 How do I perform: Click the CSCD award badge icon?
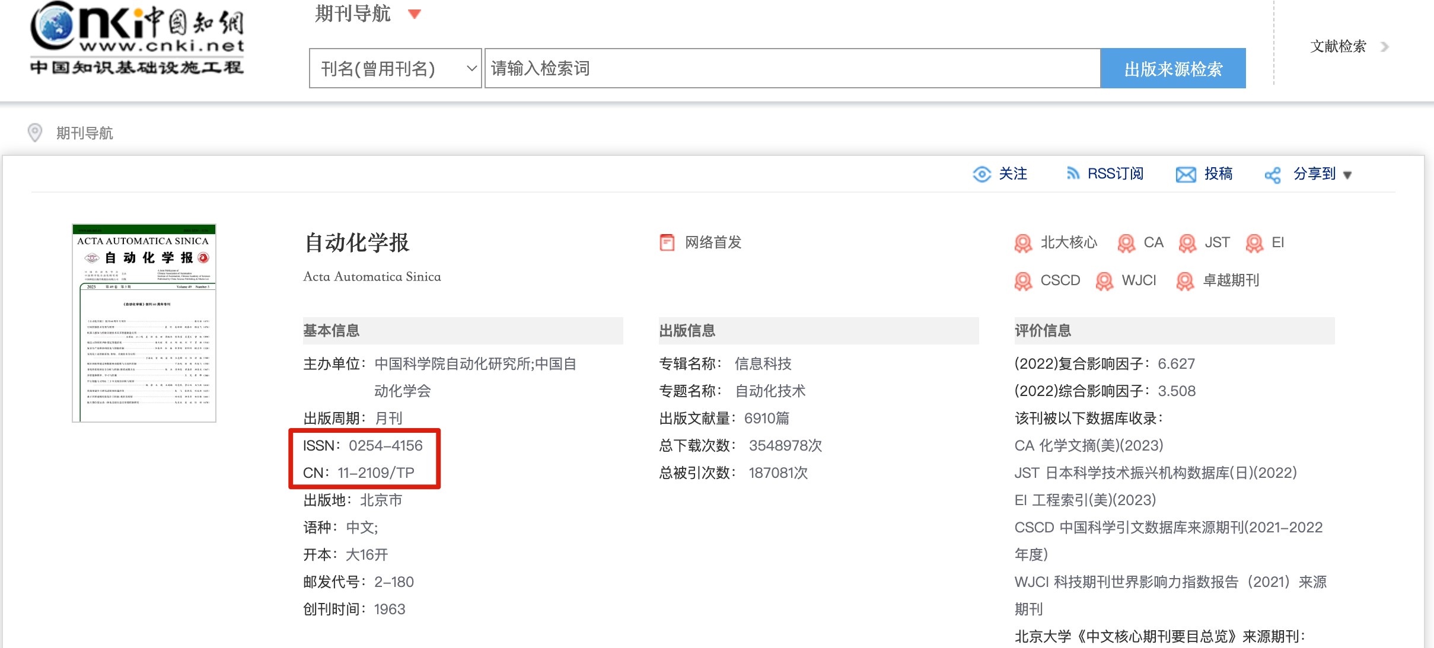(x=1023, y=281)
